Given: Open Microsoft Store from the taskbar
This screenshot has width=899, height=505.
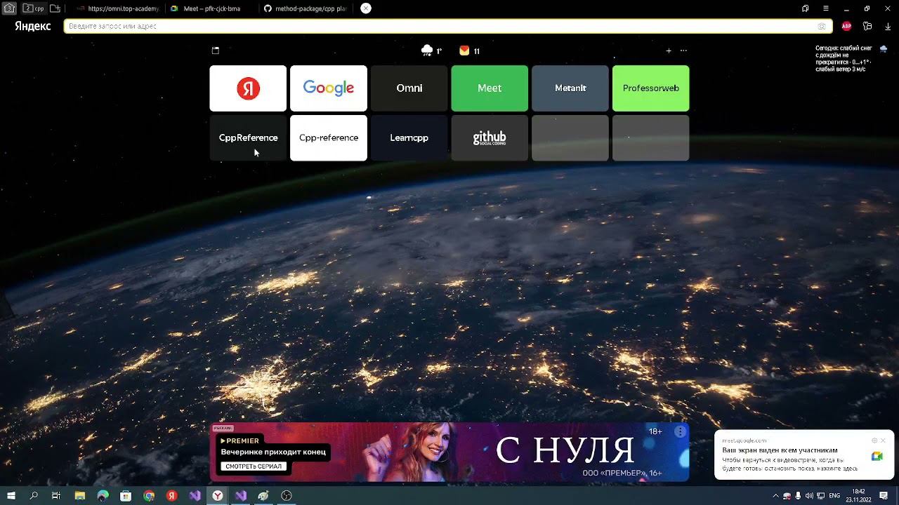Looking at the screenshot, I should (x=126, y=496).
